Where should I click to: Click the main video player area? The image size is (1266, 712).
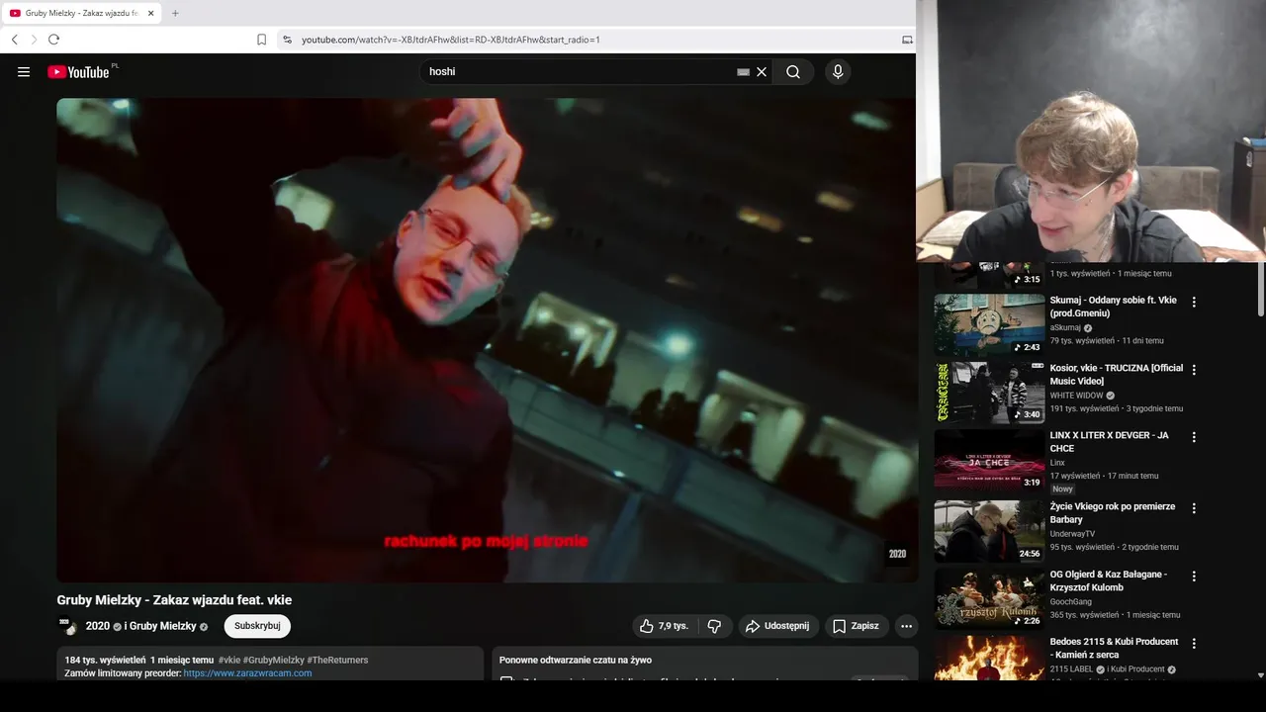pos(488,340)
